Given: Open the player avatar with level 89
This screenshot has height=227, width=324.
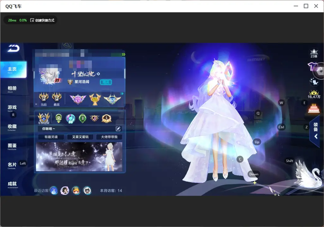Looking at the screenshot, I should click(51, 76).
